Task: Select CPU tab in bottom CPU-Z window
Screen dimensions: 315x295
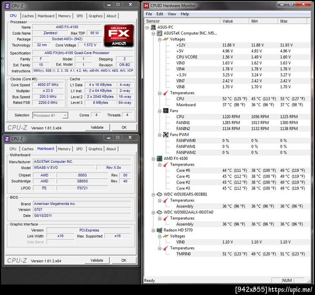Action: [13, 149]
